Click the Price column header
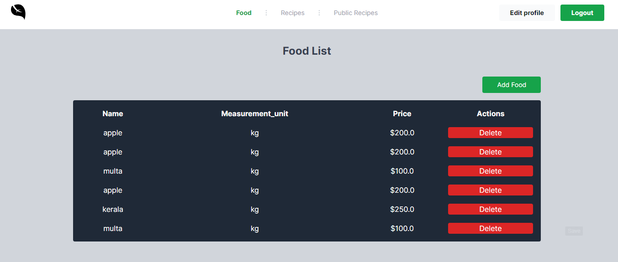Viewport: 618px width, 262px height. 402,113
